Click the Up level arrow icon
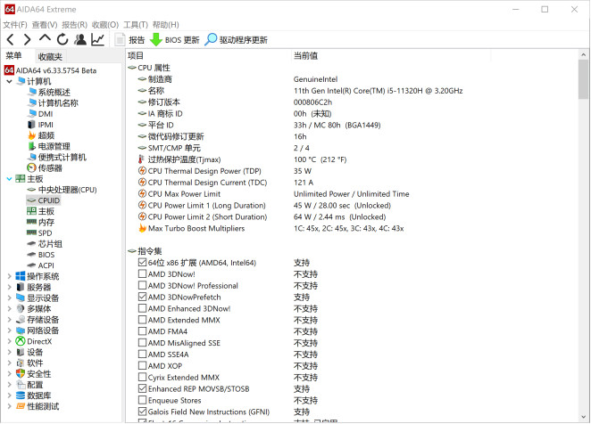 point(46,40)
